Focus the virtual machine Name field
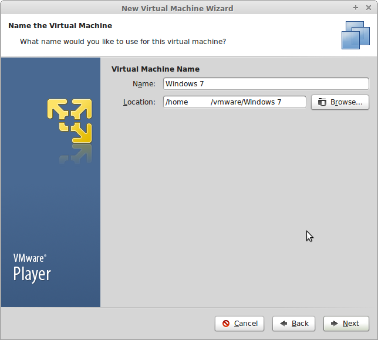 pyautogui.click(x=266, y=83)
